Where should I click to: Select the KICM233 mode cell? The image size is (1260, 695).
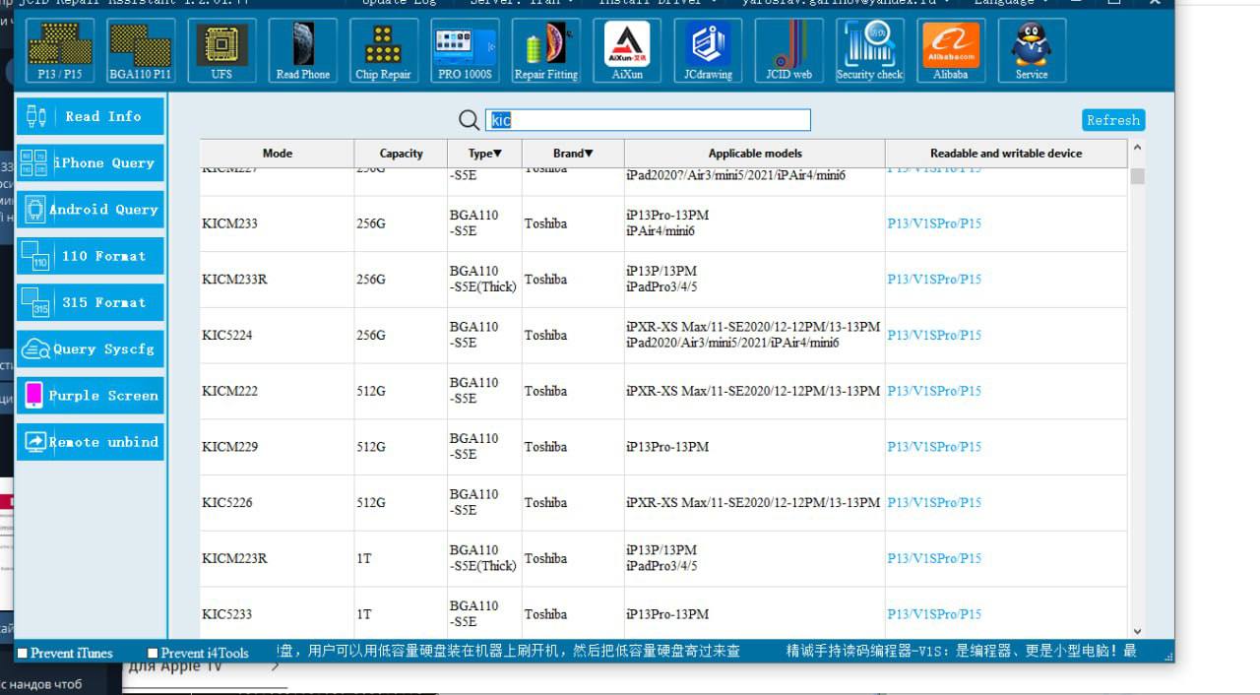click(278, 223)
